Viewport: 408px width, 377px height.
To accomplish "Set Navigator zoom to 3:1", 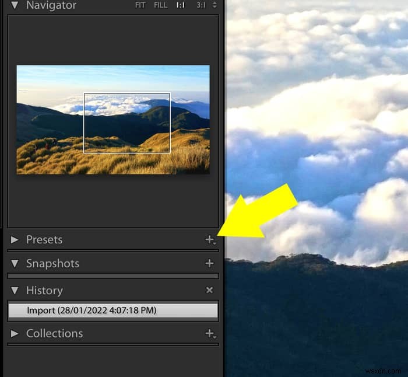I will pos(201,5).
